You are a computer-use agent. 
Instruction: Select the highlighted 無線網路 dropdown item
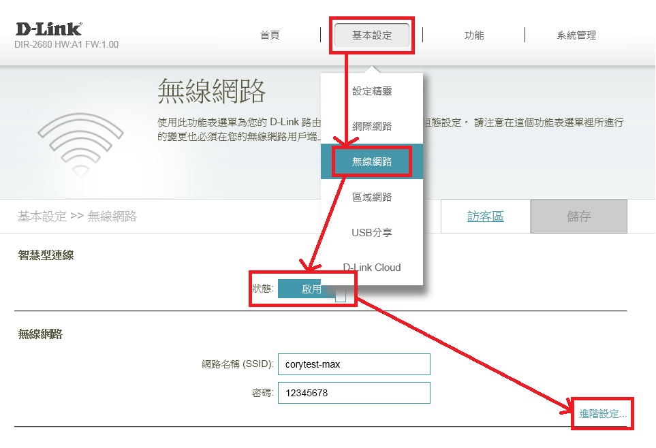pyautogui.click(x=372, y=162)
